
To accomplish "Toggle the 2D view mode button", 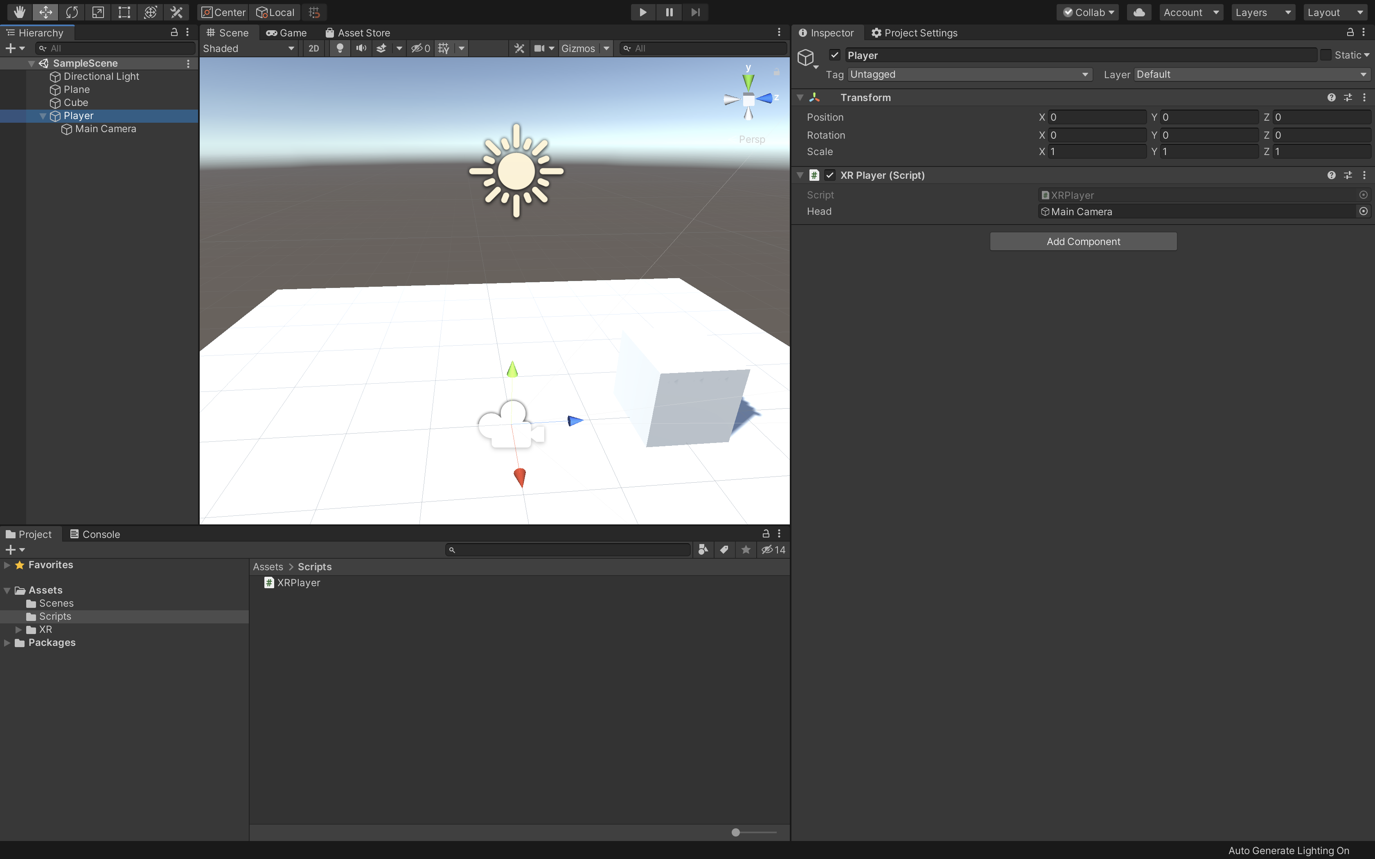I will [x=313, y=48].
